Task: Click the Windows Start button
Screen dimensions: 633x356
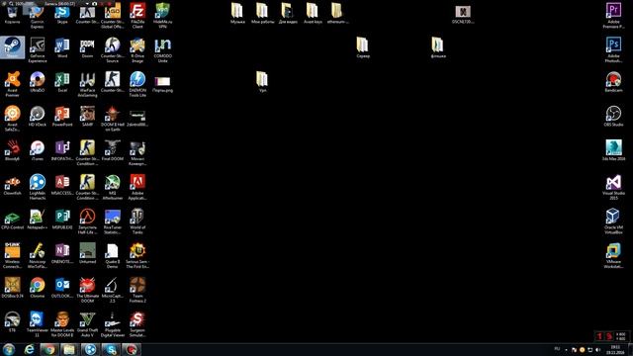Action: 9,349
